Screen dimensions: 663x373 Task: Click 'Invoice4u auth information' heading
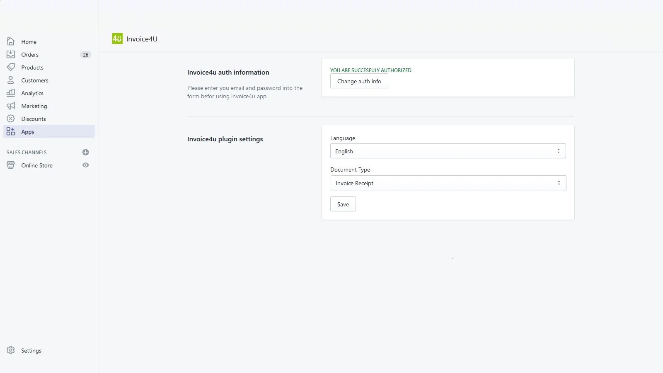coord(228,72)
